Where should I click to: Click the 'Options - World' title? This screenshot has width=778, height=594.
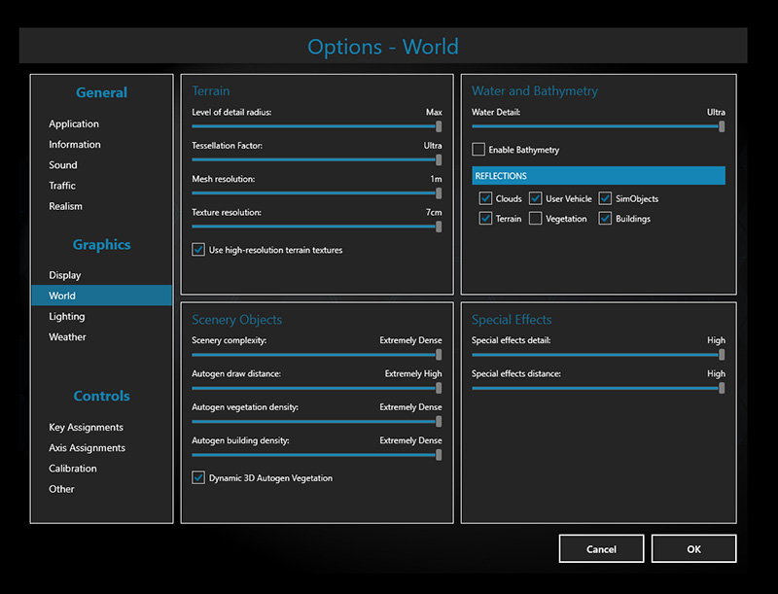383,47
